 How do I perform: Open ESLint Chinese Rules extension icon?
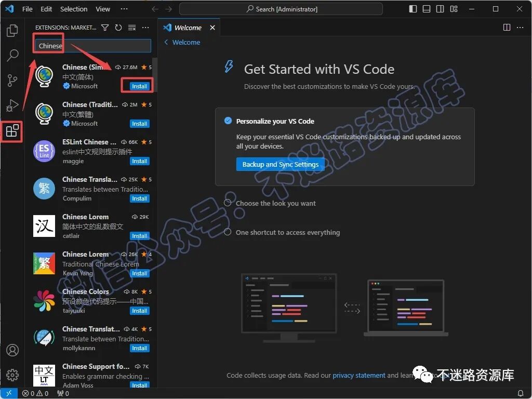[x=44, y=151]
